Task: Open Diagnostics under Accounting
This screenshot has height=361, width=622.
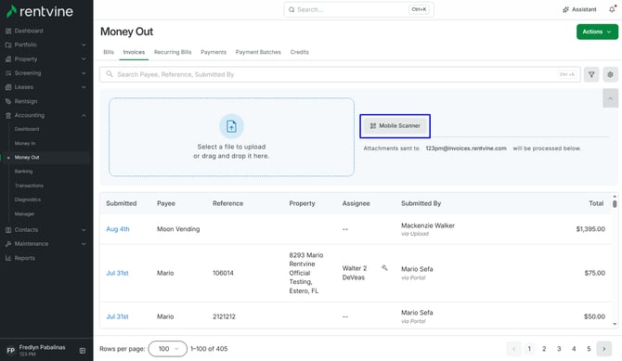Action: tap(28, 200)
